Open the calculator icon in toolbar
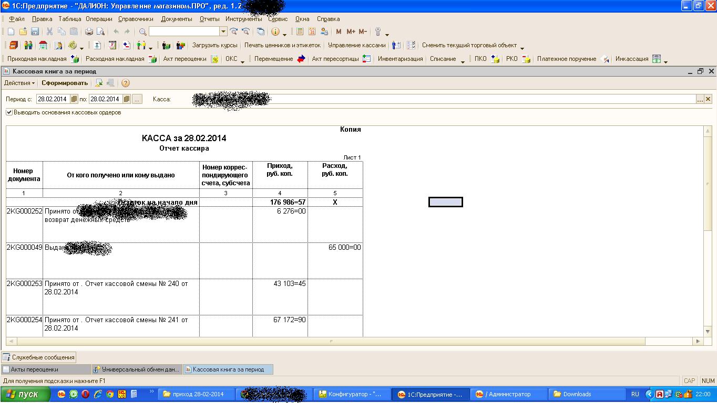 click(x=300, y=31)
